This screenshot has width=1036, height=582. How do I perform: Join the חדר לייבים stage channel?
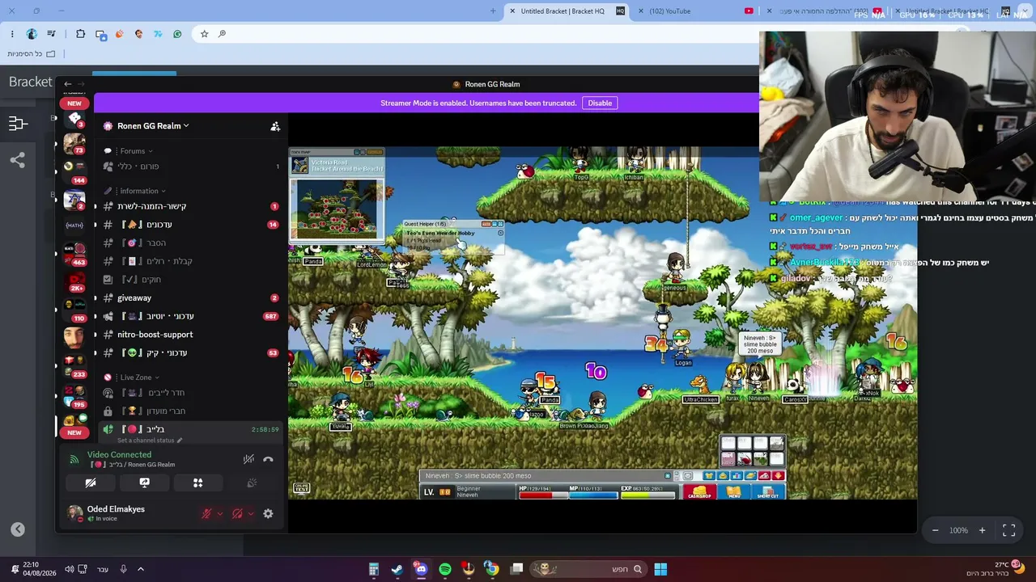click(189, 393)
